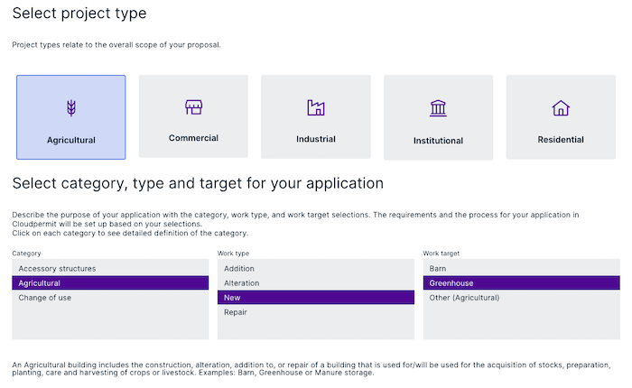
Task: Click the Commercial storefront icon
Action: (193, 107)
